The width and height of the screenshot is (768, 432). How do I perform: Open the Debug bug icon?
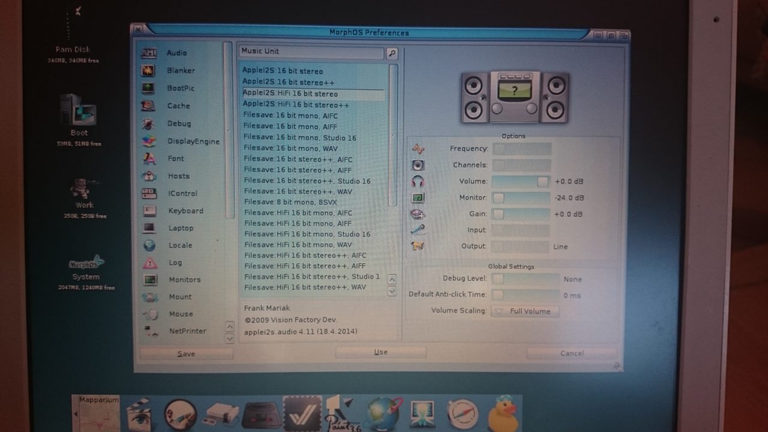(x=148, y=124)
